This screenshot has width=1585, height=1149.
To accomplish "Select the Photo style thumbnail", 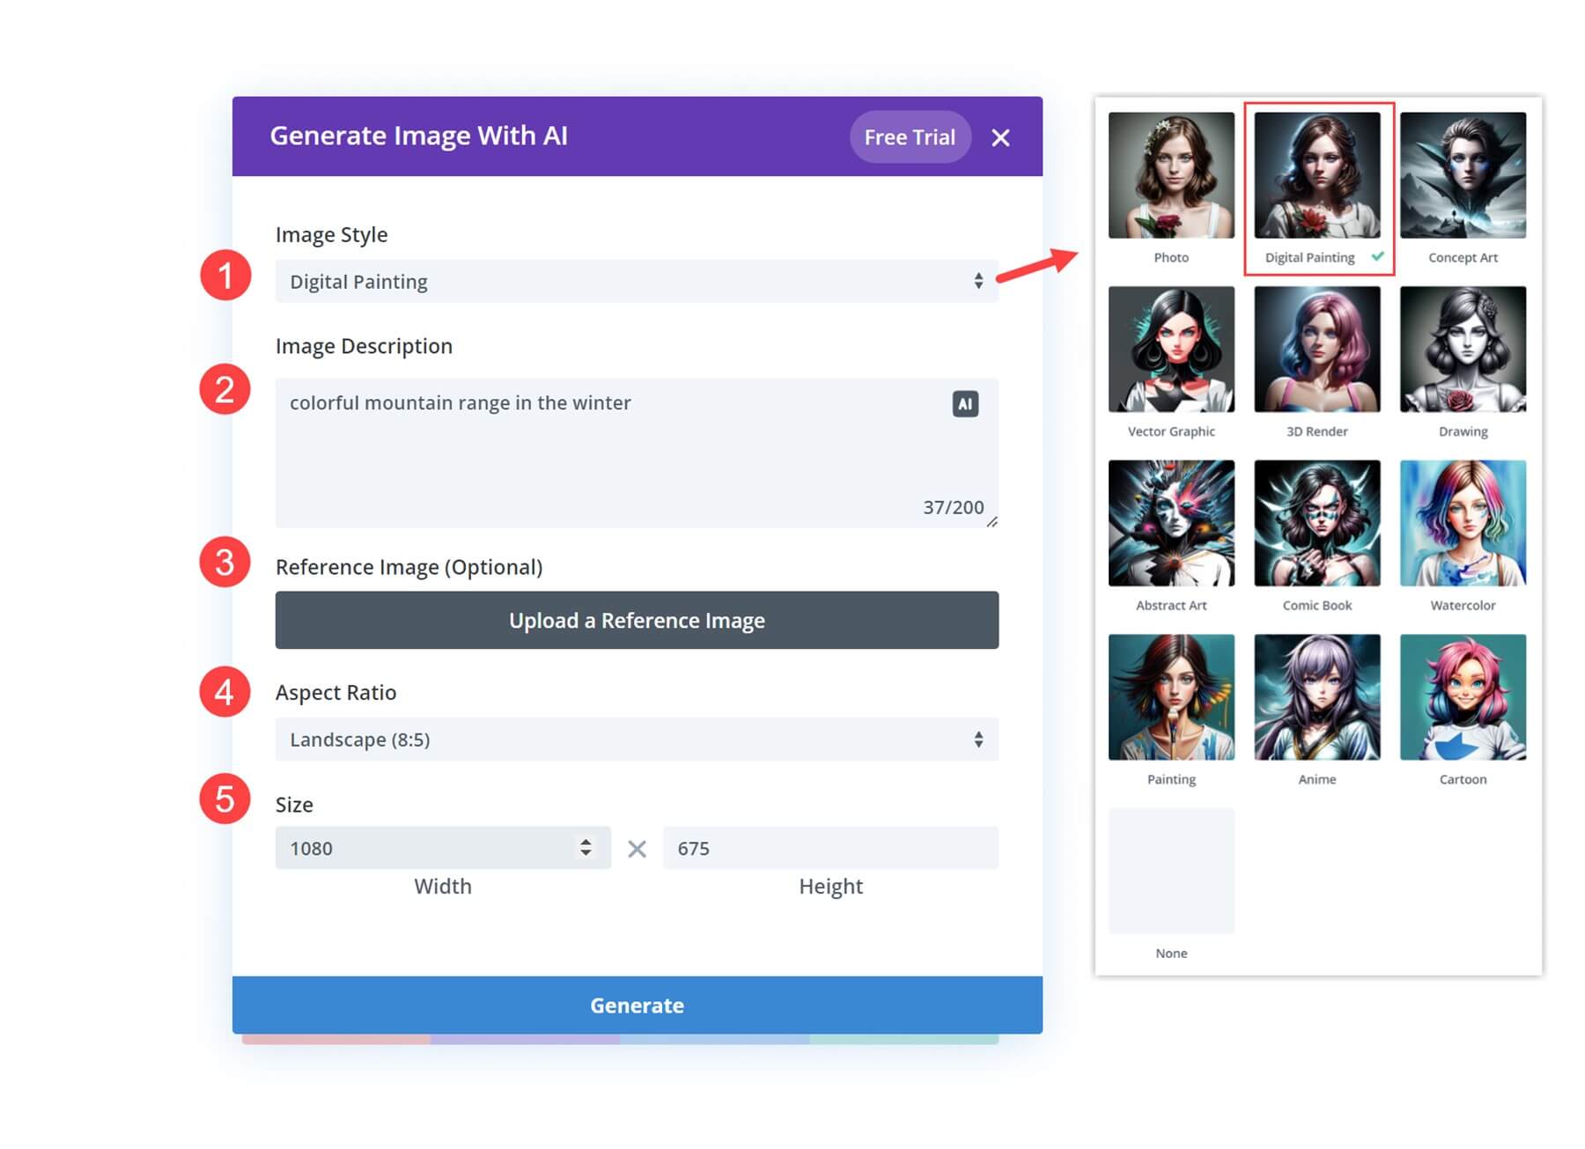I will click(1171, 175).
